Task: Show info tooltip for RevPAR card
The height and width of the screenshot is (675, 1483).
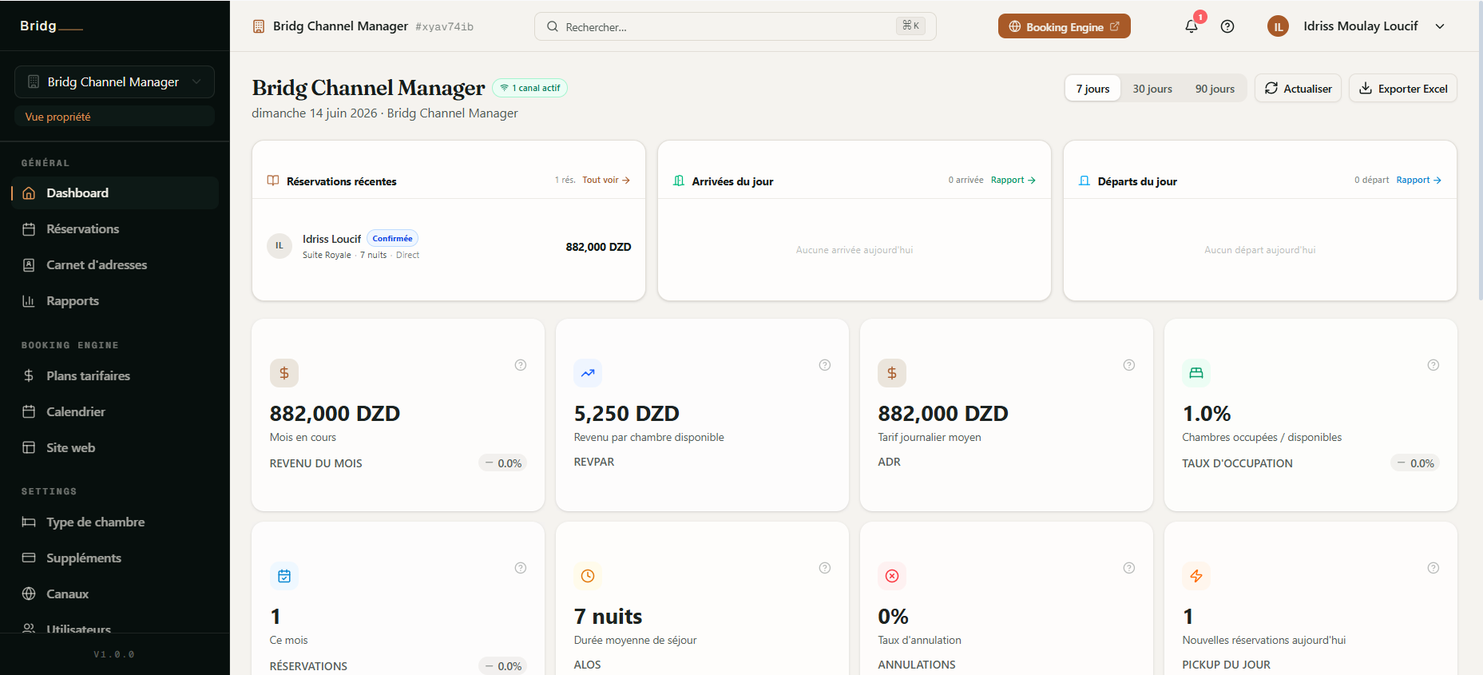Action: point(825,365)
